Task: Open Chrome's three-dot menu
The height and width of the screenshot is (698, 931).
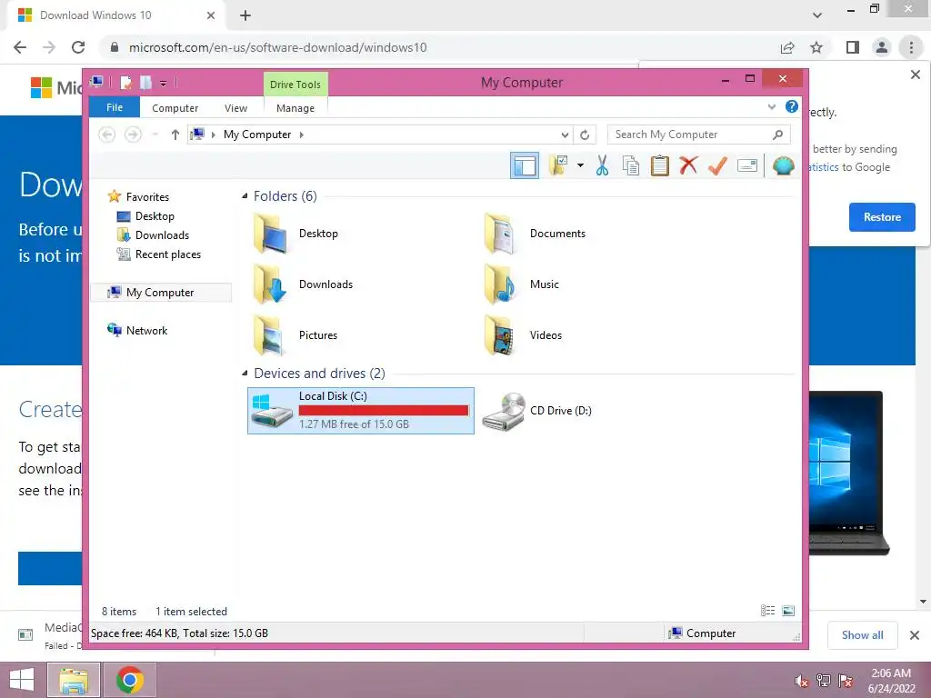Action: pos(911,47)
